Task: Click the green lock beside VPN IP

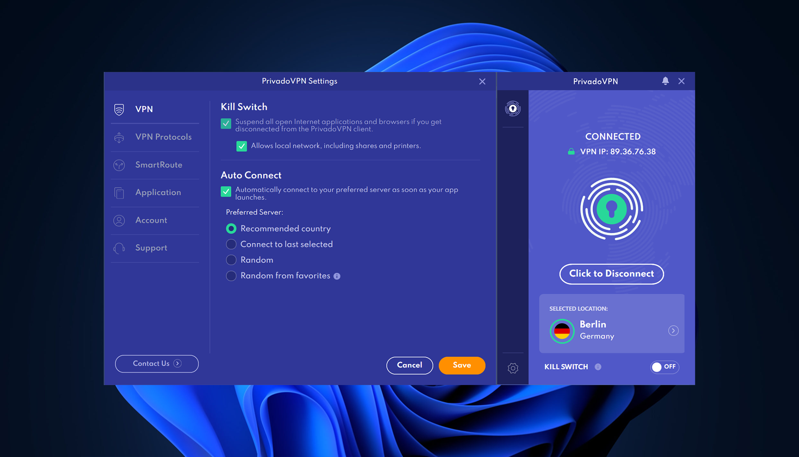Action: (x=571, y=151)
